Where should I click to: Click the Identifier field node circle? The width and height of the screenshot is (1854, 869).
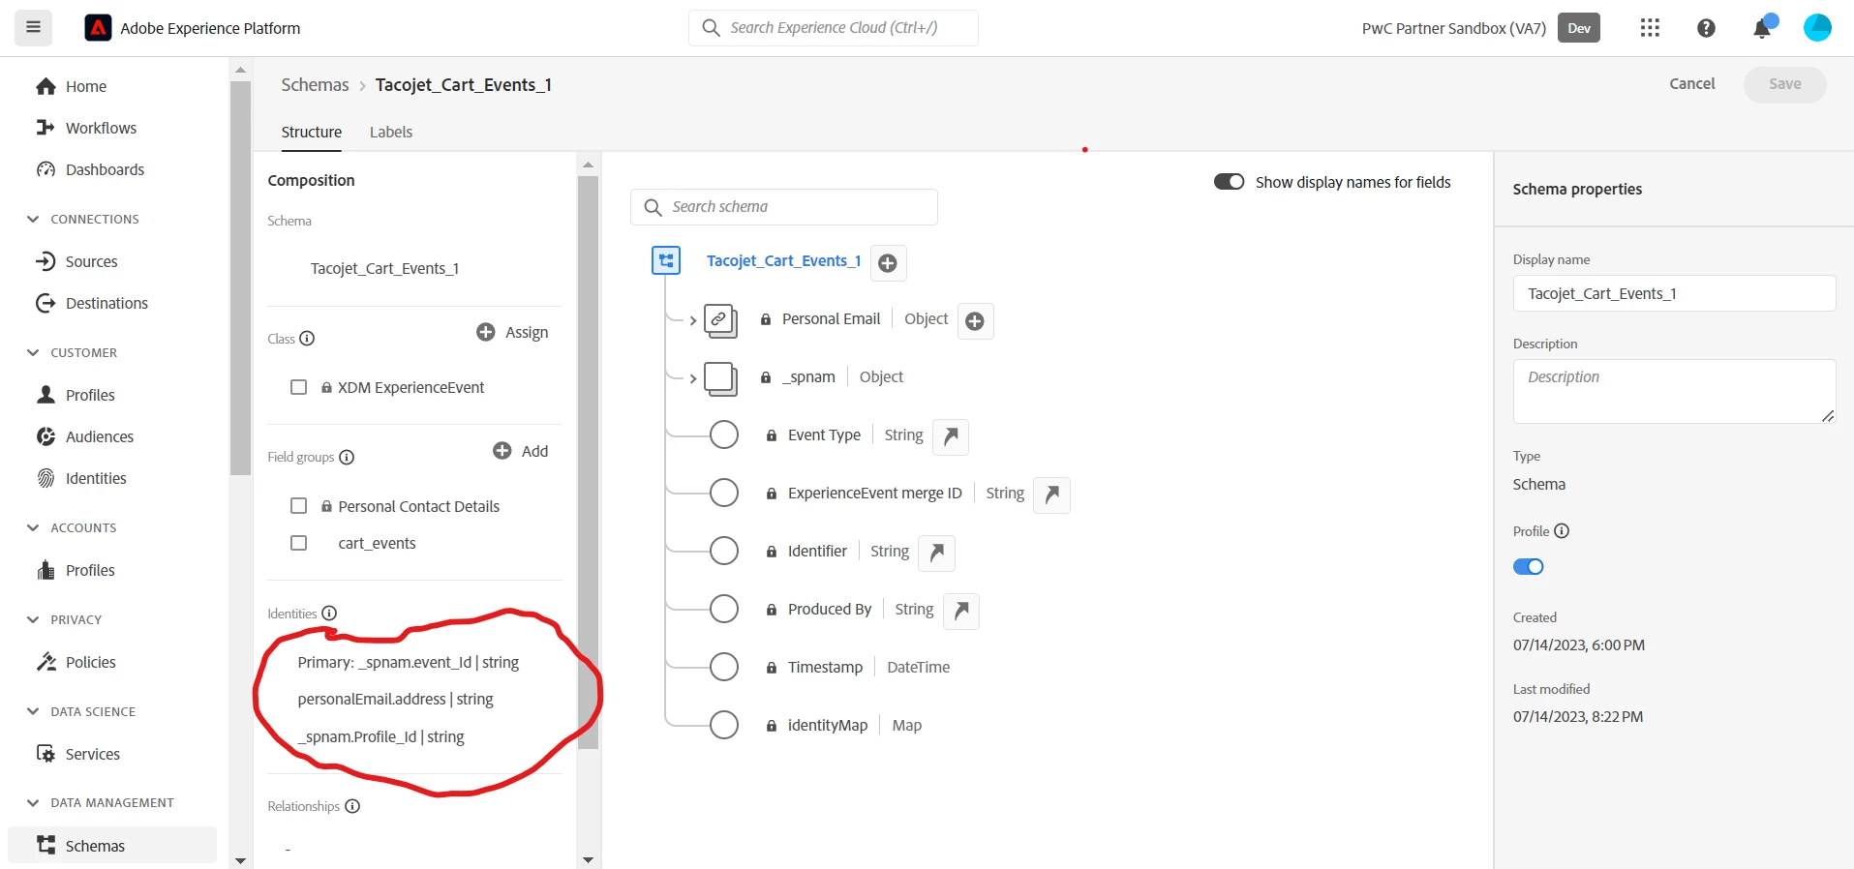[724, 551]
